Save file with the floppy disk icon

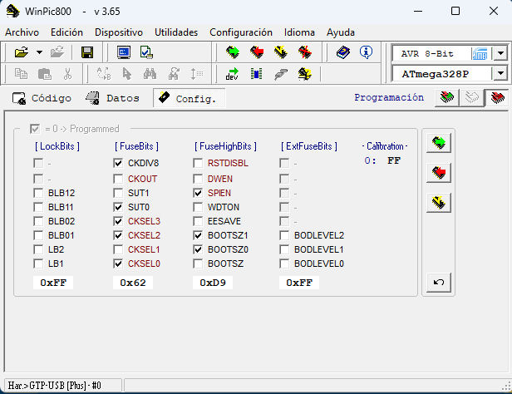coord(87,52)
